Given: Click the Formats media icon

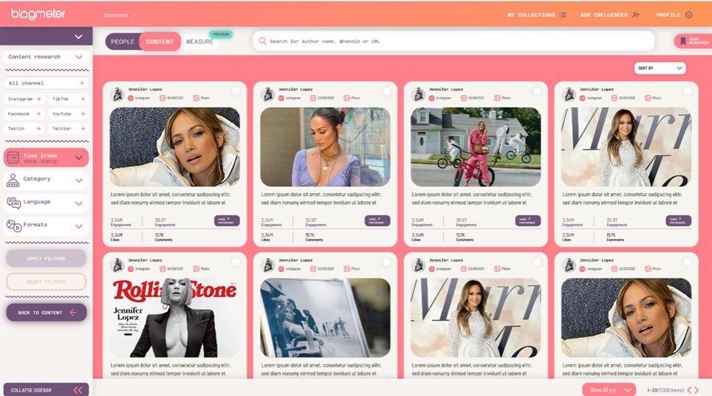Looking at the screenshot, I should [13, 226].
